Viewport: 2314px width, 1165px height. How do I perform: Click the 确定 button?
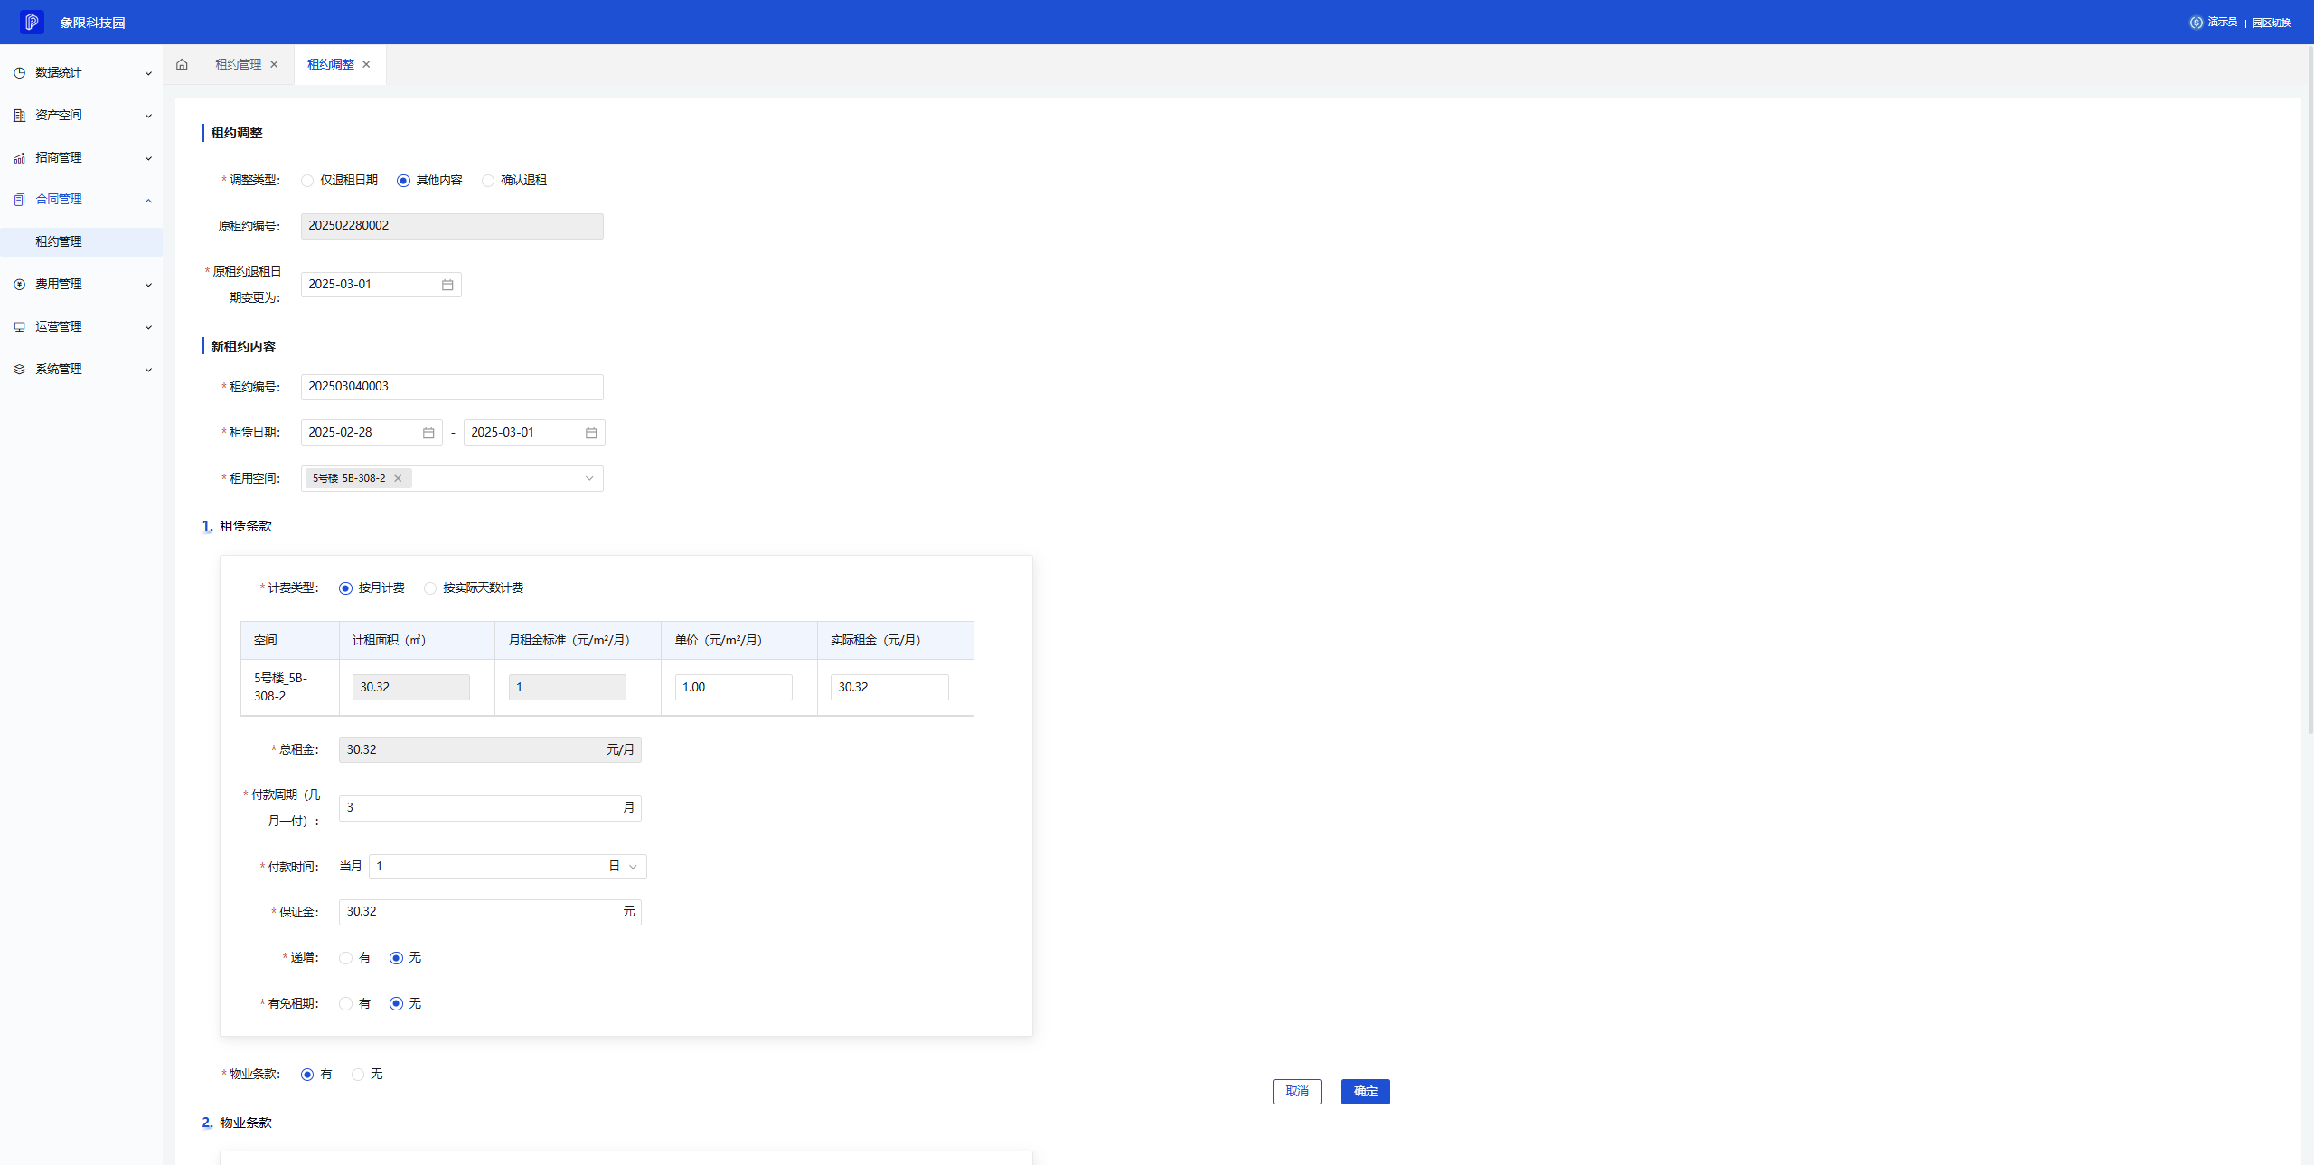[1365, 1092]
